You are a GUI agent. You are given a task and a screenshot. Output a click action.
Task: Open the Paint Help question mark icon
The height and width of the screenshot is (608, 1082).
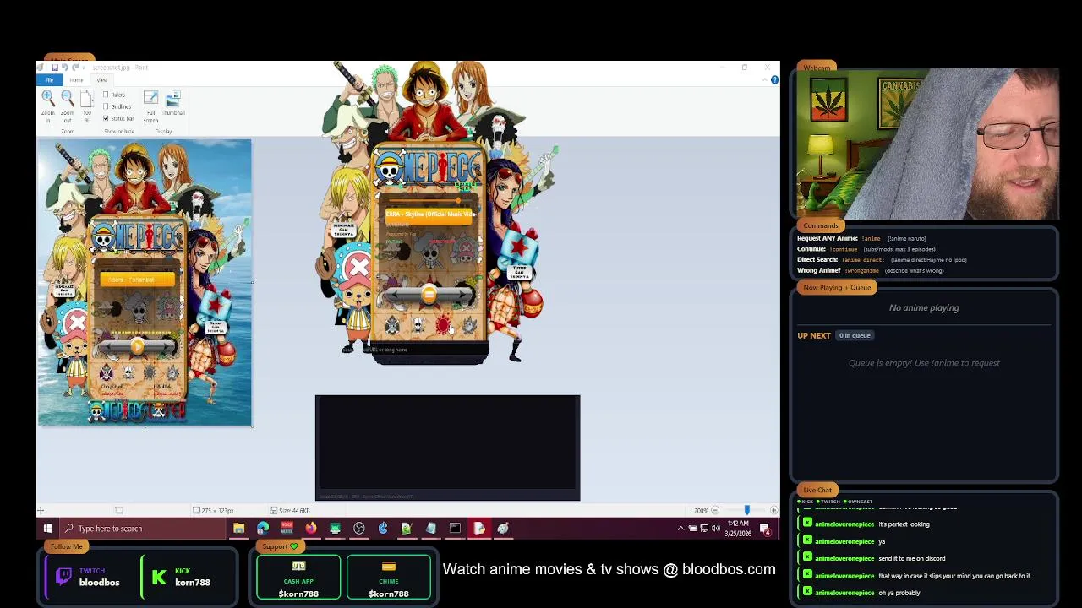pyautogui.click(x=774, y=80)
